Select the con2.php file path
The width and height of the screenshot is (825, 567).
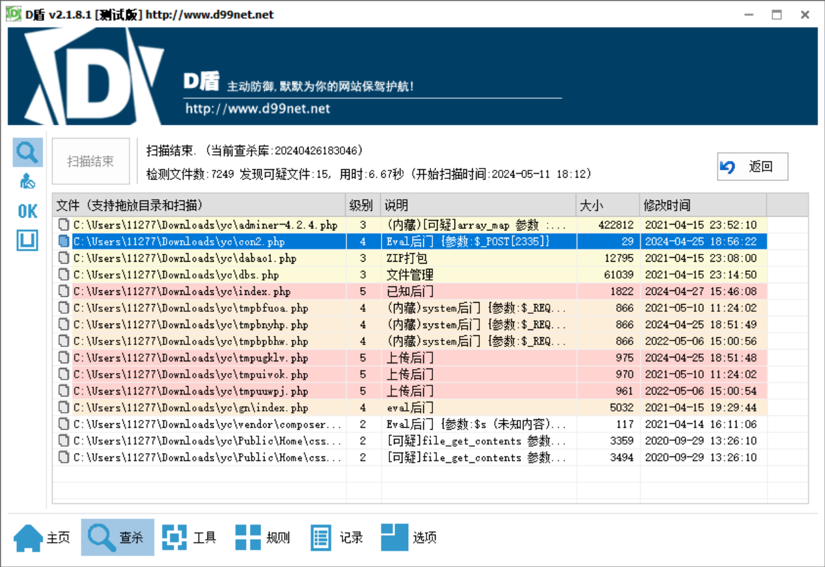point(179,242)
